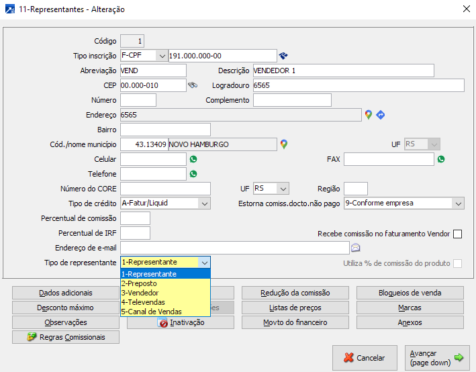Click map pin icon beside município field

[283, 144]
